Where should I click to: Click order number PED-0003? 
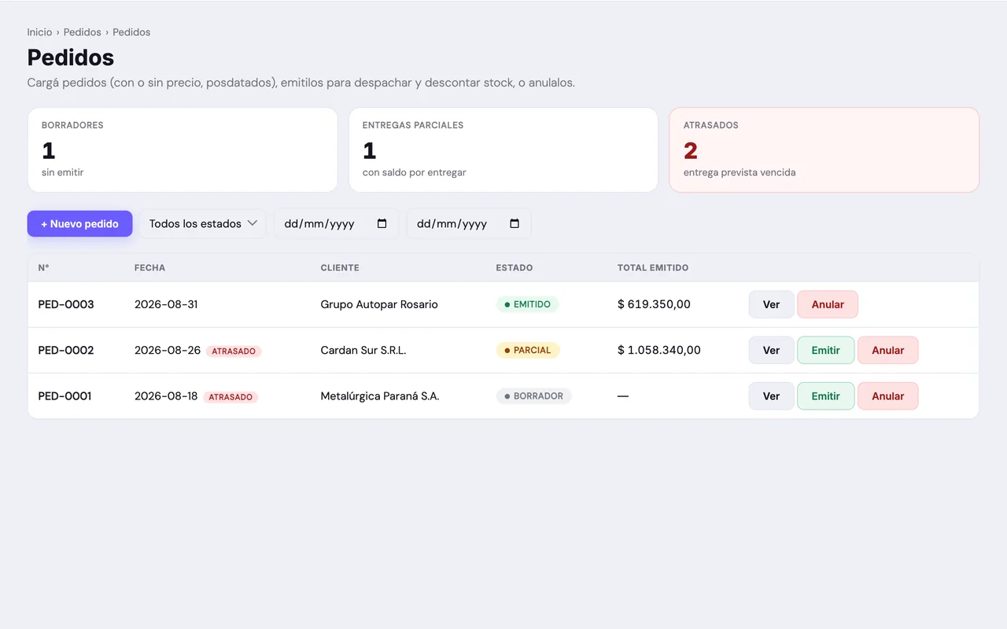[66, 304]
